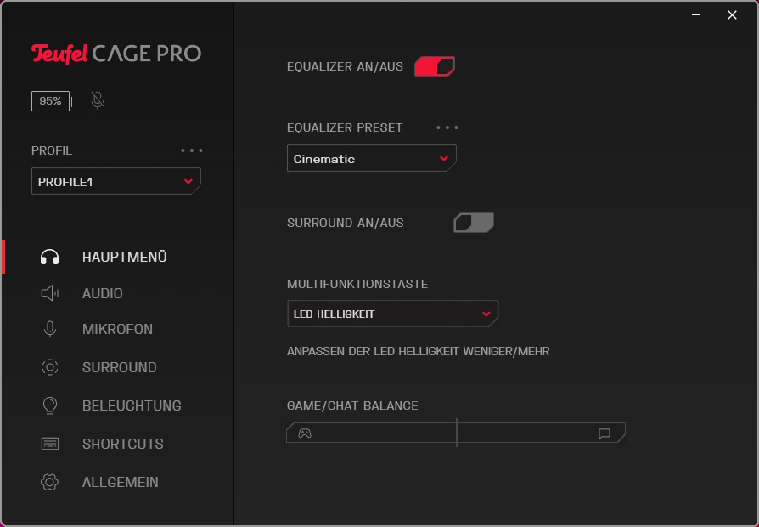Open the Beleuchtung menu section
The width and height of the screenshot is (759, 527).
(132, 405)
